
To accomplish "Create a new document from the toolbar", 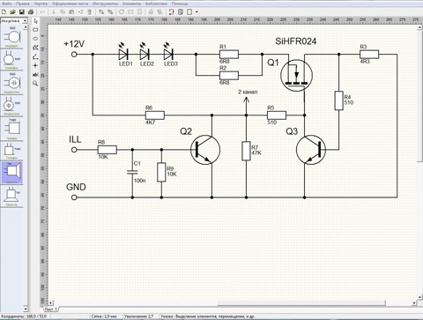I will pos(4,12).
